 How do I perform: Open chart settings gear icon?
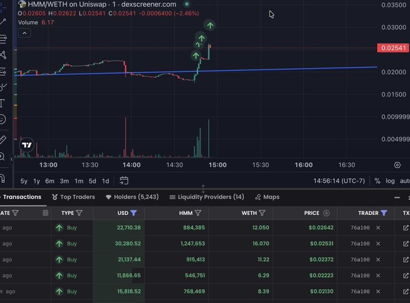(x=397, y=165)
